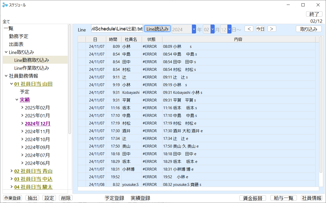The width and height of the screenshot is (326, 203).
Task: Click the Line file path field
Action: coord(117,29)
